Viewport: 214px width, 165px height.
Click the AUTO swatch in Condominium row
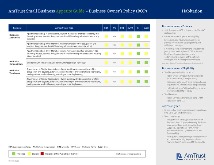coord(130,63)
